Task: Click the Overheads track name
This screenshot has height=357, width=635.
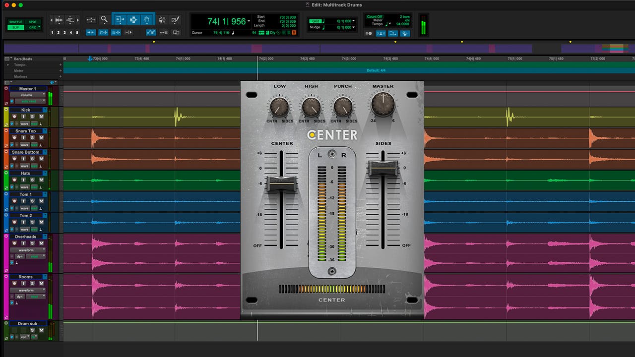Action: click(25, 237)
